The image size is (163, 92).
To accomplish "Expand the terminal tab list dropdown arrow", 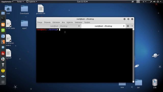I will coord(132,26).
